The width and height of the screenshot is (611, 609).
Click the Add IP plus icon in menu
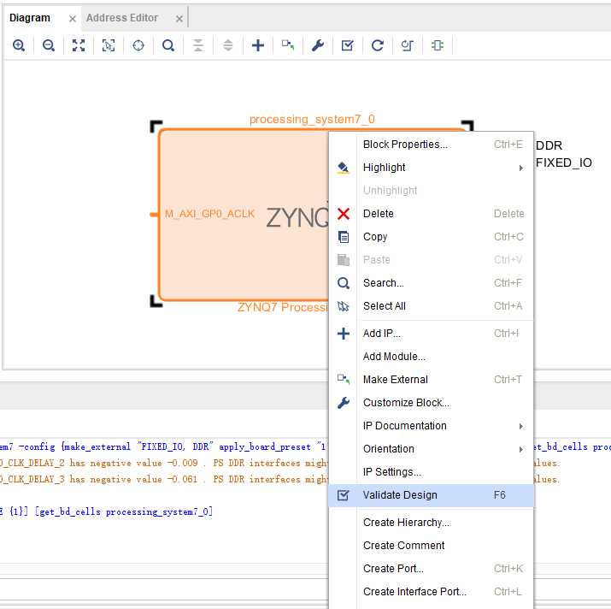pyautogui.click(x=344, y=334)
